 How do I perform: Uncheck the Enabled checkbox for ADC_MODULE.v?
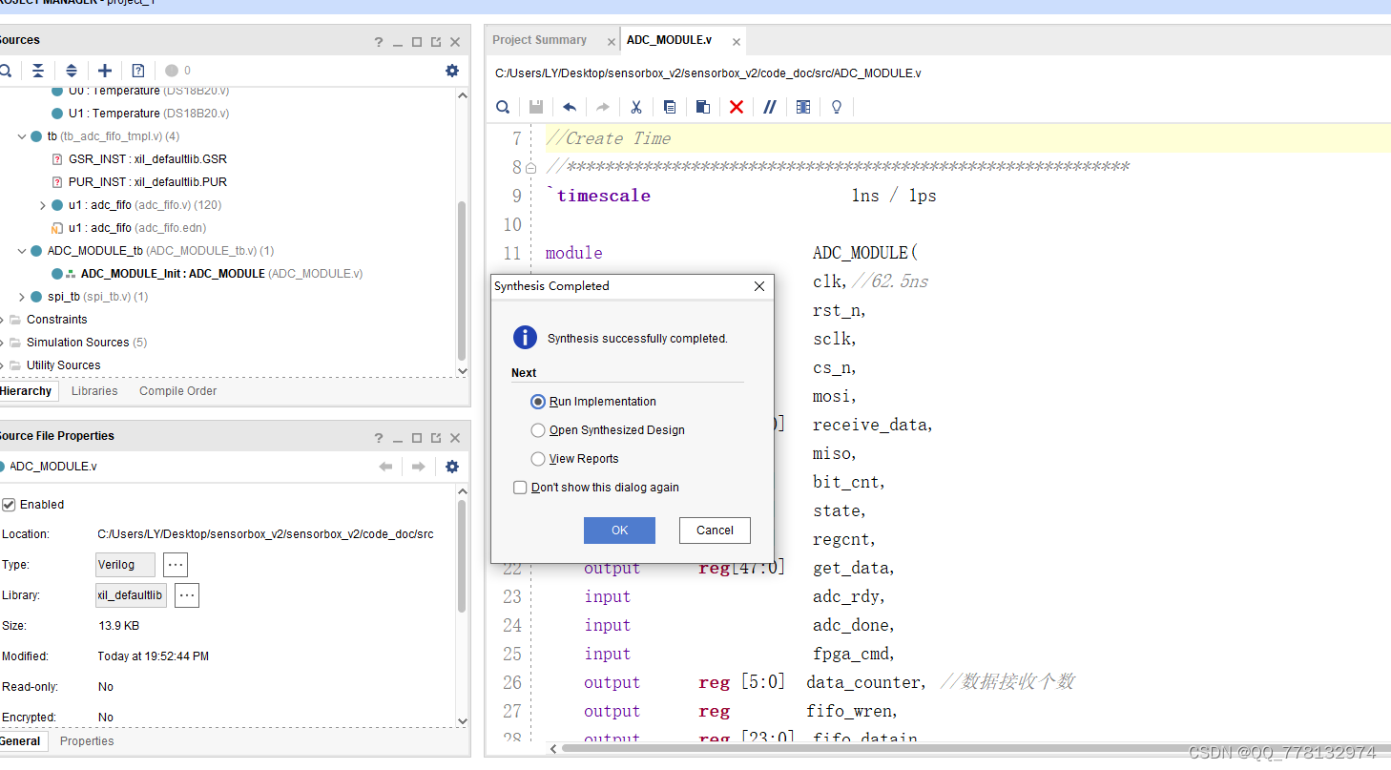click(9, 504)
